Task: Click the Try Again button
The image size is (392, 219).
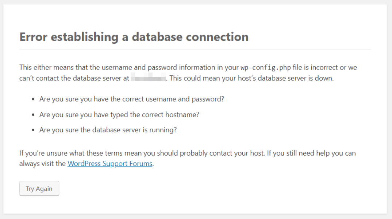Action: (39, 188)
